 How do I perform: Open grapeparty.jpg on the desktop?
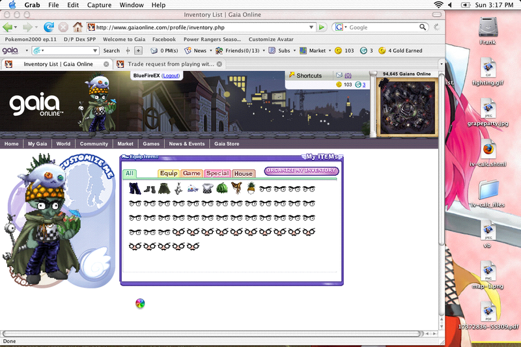[488, 108]
